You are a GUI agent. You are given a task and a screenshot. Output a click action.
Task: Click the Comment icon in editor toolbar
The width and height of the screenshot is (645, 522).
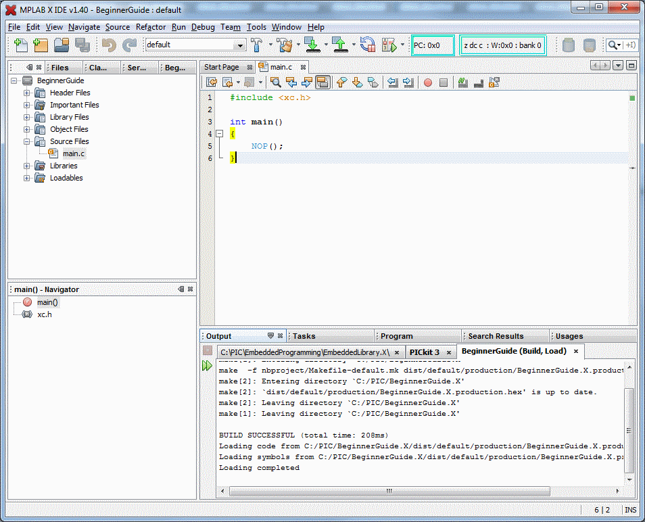pyautogui.click(x=462, y=82)
